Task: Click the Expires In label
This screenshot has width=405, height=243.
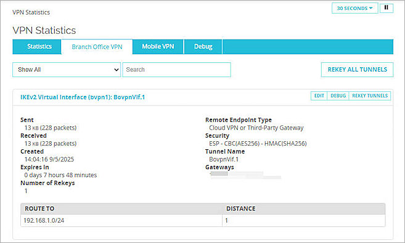Action: [x=35, y=167]
